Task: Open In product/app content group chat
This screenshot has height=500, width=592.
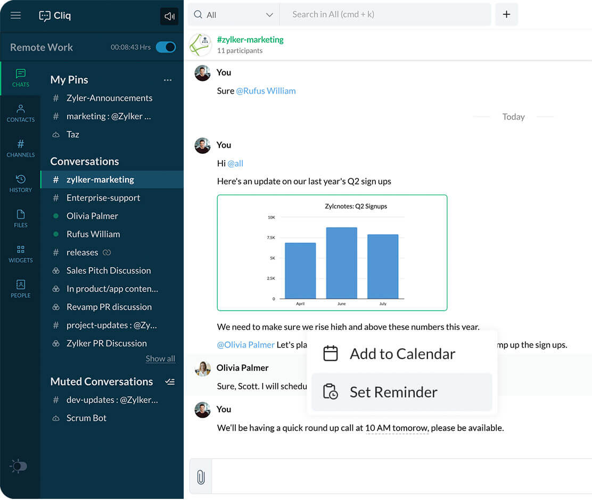Action: [x=112, y=289]
